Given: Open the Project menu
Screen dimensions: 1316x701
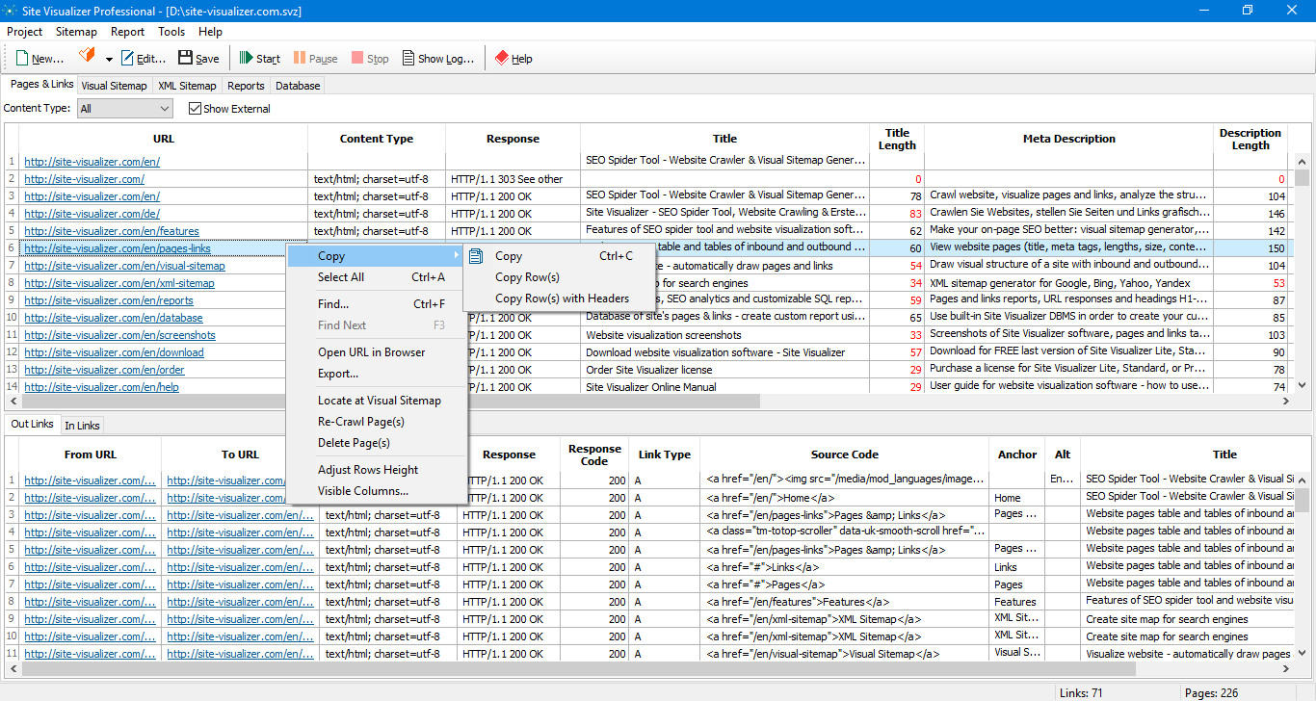Looking at the screenshot, I should pos(25,32).
